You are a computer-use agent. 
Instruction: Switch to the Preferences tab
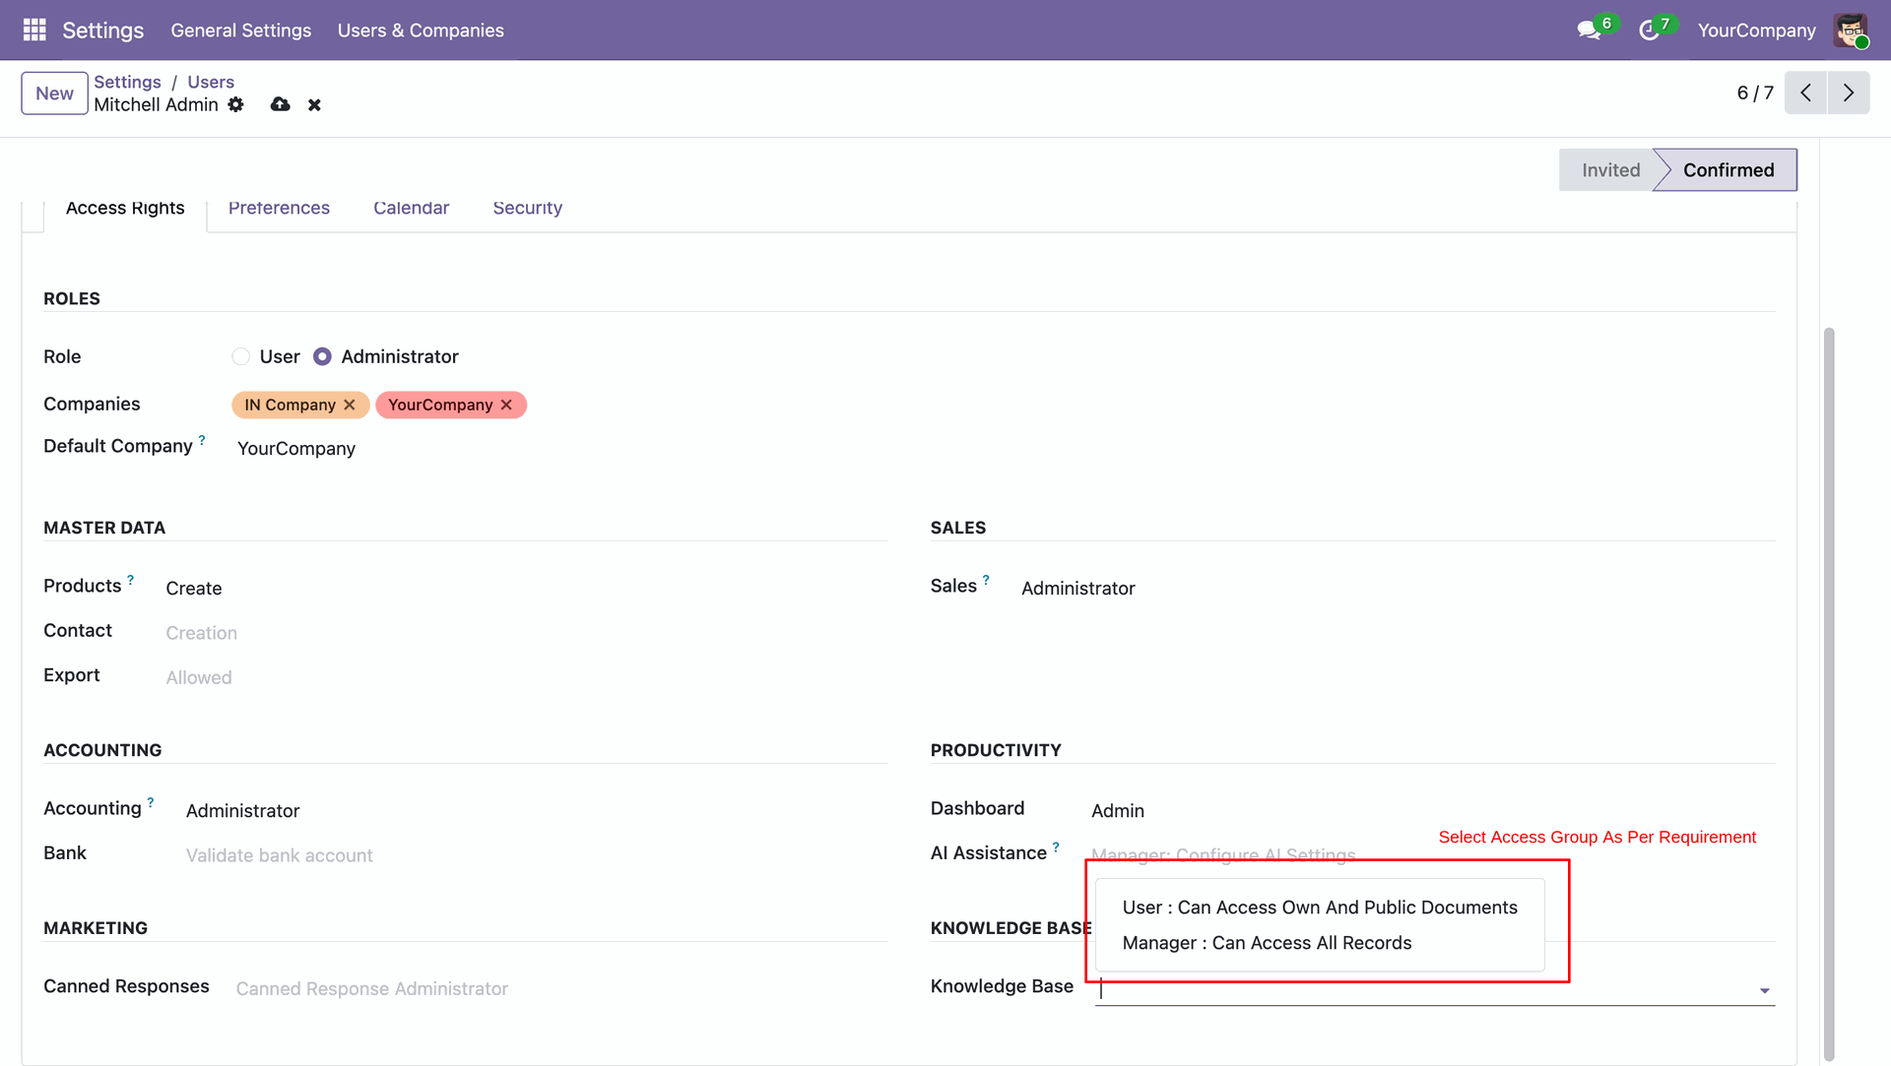pyautogui.click(x=279, y=208)
